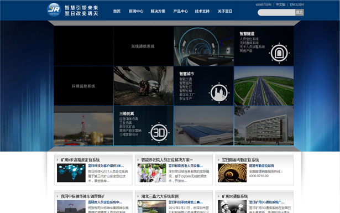Screen dimensions: 340x213
Task: Switch the site to ENGLISH
Action: tap(297, 4)
